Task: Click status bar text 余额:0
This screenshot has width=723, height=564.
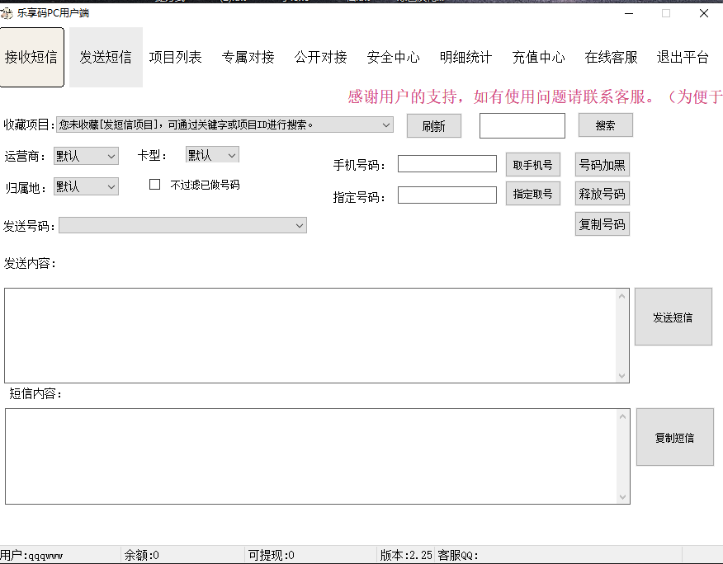Action: 142,555
